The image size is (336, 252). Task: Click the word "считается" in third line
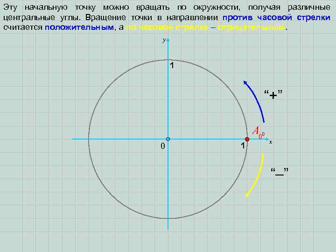click(23, 28)
